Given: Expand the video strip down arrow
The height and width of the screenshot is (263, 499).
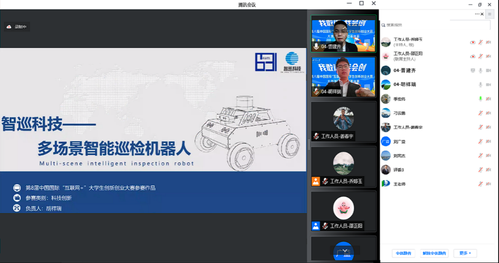Looking at the screenshot, I should point(344,250).
